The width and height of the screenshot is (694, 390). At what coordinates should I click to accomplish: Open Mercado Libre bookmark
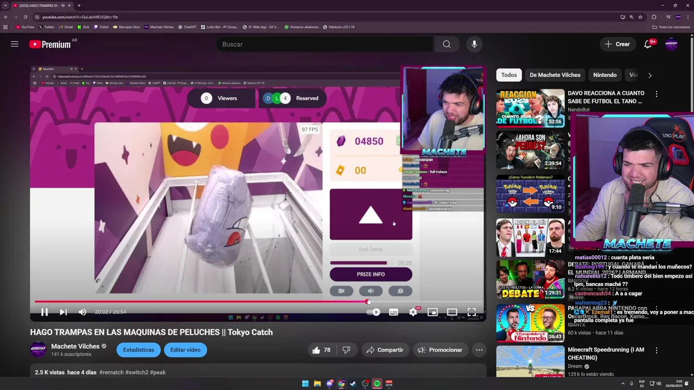click(126, 27)
